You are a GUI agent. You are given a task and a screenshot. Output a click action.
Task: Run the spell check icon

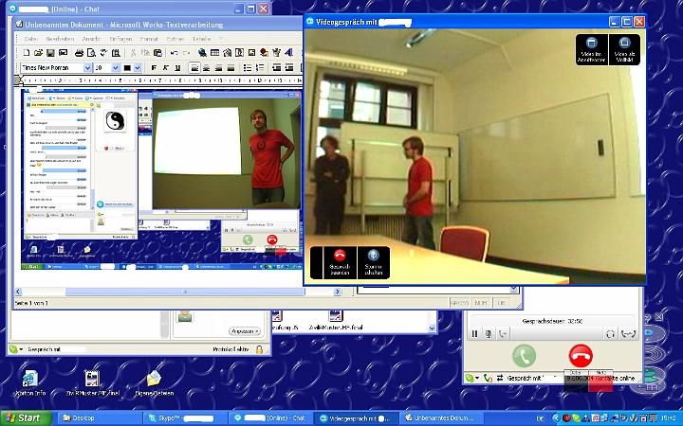tap(103, 53)
